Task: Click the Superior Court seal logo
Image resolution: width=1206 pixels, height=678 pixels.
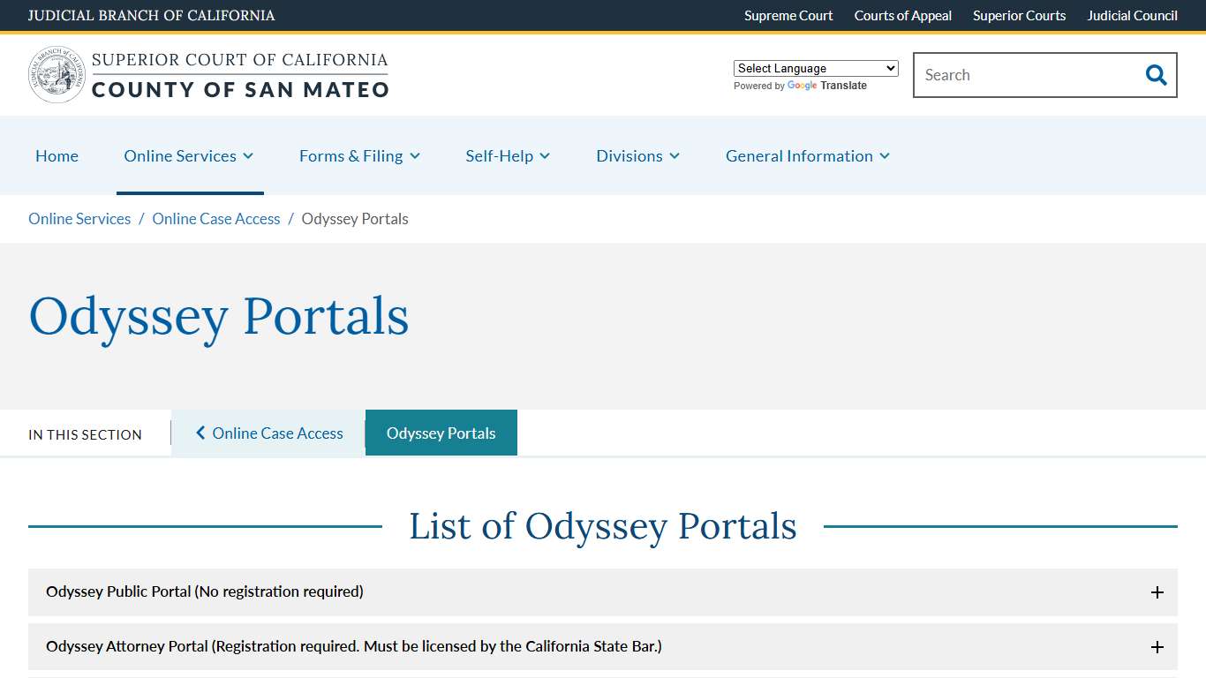Action: tap(56, 73)
